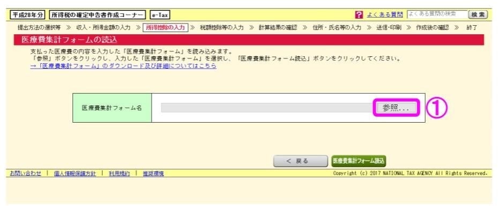Open the よくある質問 link
499x211 pixels.
(384, 14)
